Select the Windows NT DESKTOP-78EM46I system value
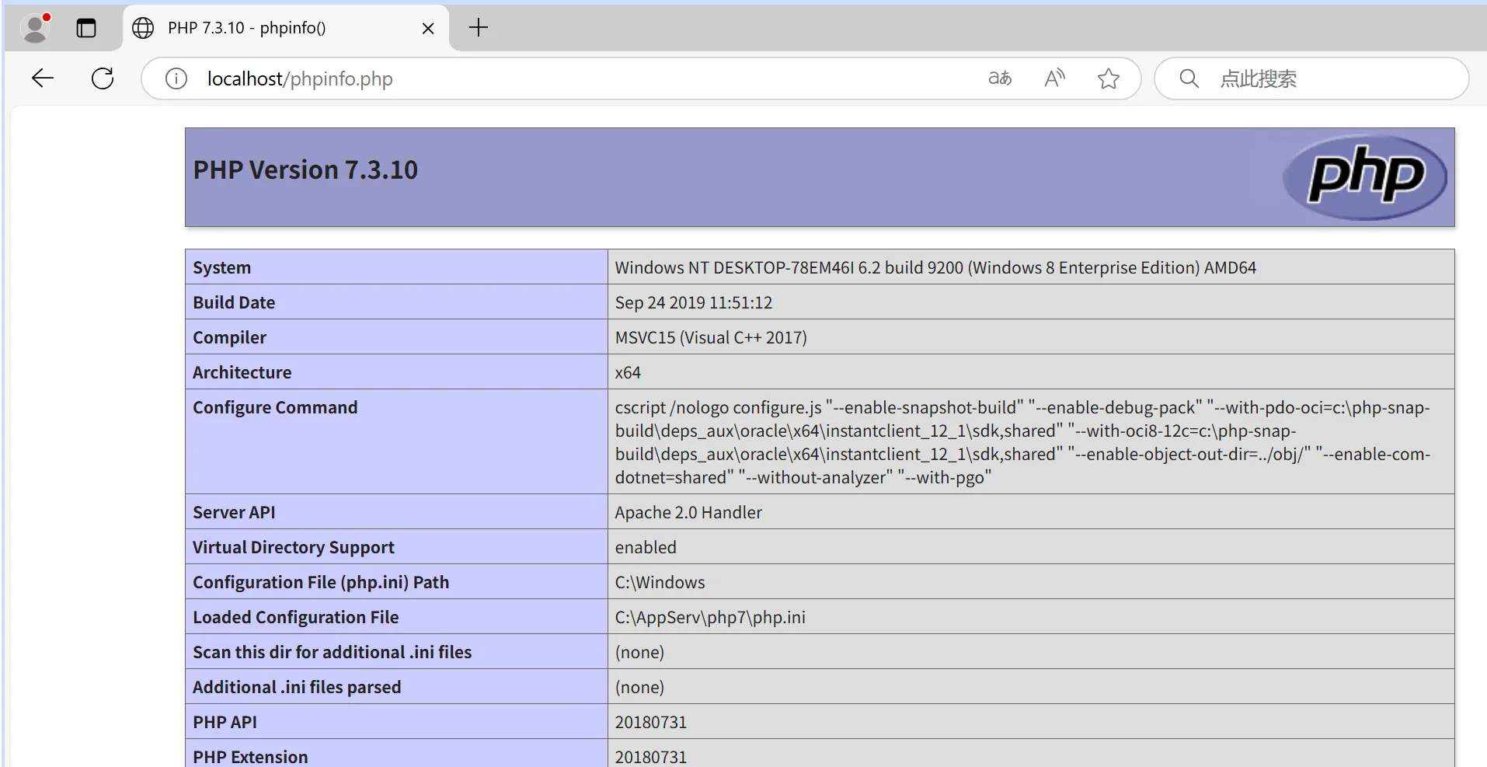 pos(935,267)
